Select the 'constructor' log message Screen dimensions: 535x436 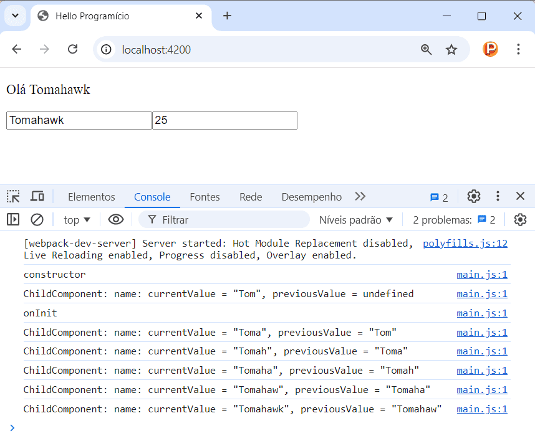[x=55, y=275]
